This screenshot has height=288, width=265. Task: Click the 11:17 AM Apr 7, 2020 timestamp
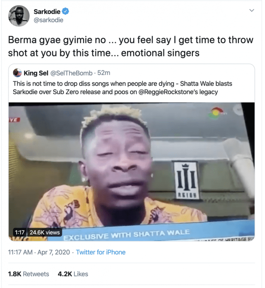[x=38, y=252]
